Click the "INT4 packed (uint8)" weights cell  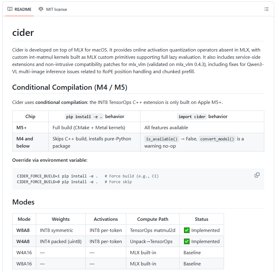tap(61, 241)
